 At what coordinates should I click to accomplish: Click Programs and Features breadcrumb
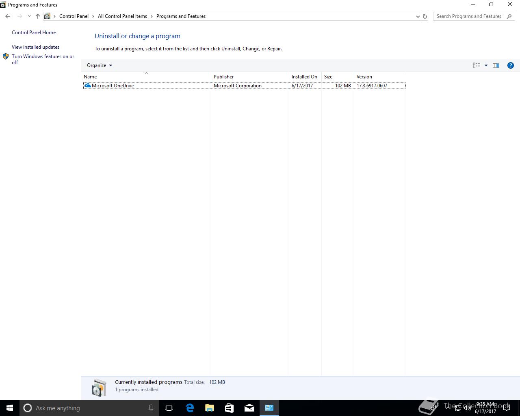(x=181, y=16)
